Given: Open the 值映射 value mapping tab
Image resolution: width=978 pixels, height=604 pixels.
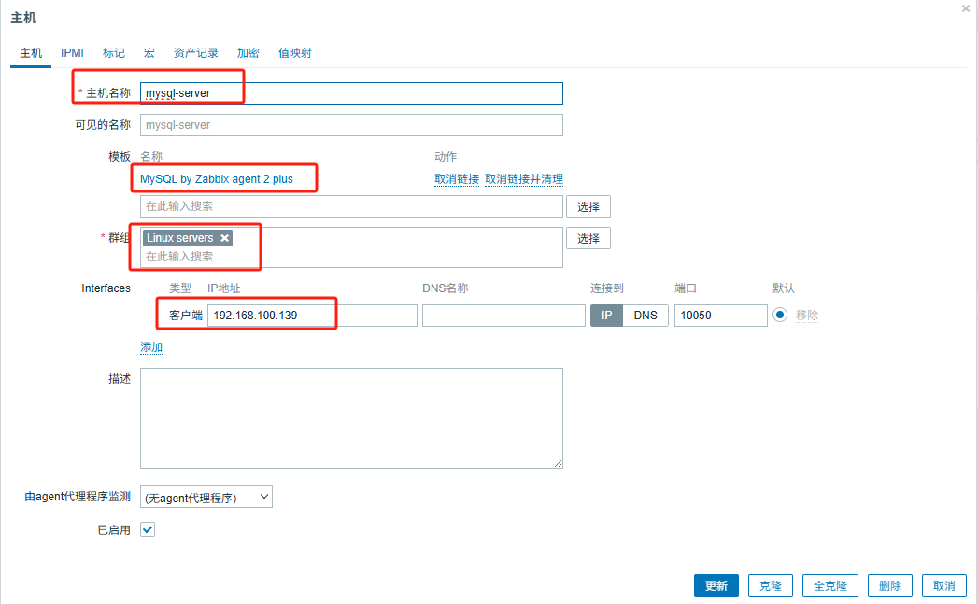Looking at the screenshot, I should [x=295, y=53].
